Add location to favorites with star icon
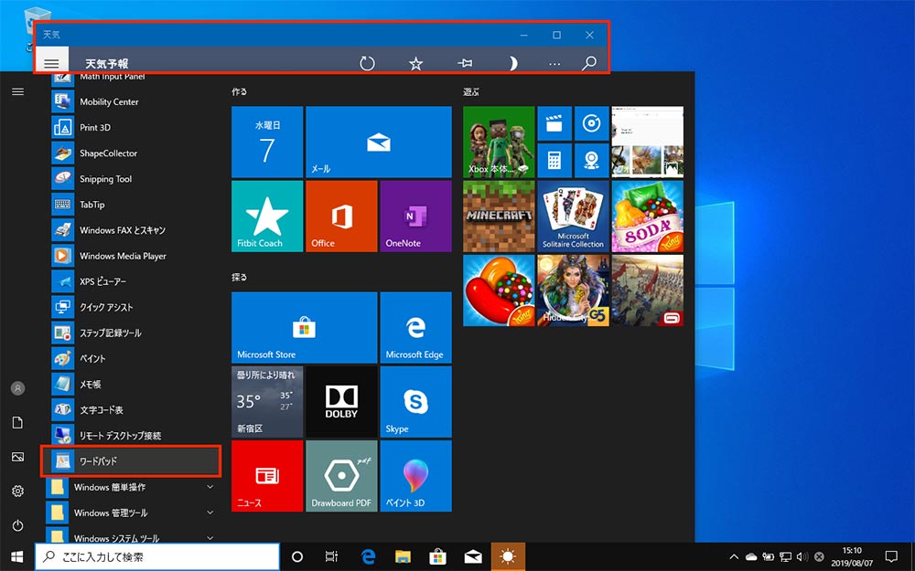This screenshot has width=915, height=571. click(x=415, y=63)
